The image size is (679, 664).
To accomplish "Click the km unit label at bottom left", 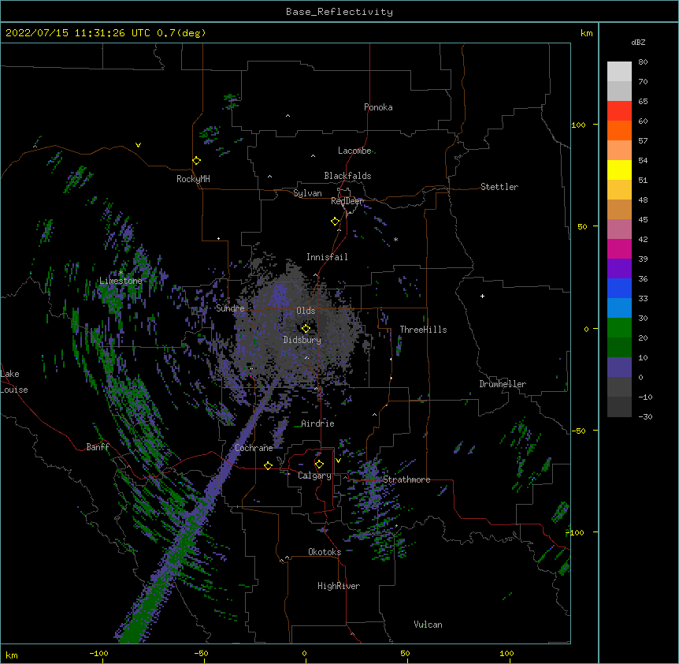I will click(x=12, y=655).
